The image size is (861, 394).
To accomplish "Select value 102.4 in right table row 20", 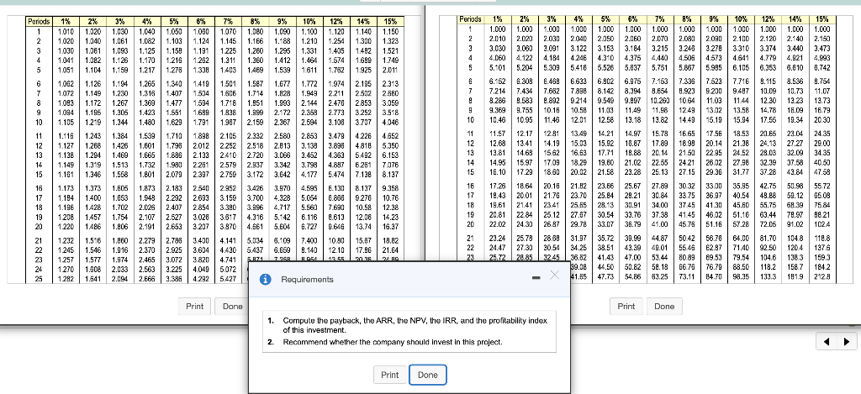I will 822,224.
